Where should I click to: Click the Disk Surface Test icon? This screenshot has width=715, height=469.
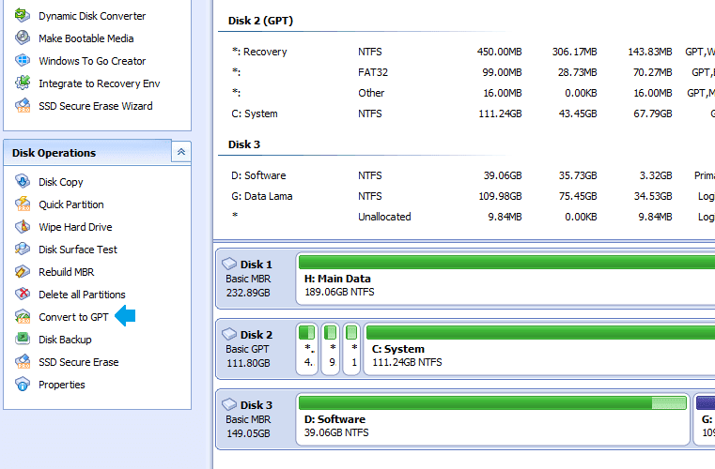23,250
